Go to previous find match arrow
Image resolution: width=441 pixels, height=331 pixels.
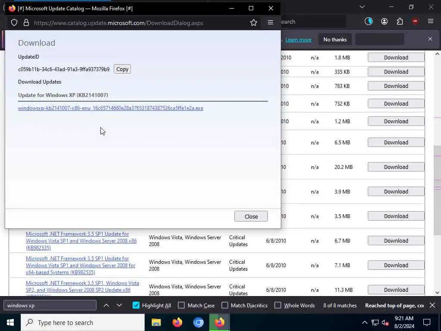click(106, 305)
